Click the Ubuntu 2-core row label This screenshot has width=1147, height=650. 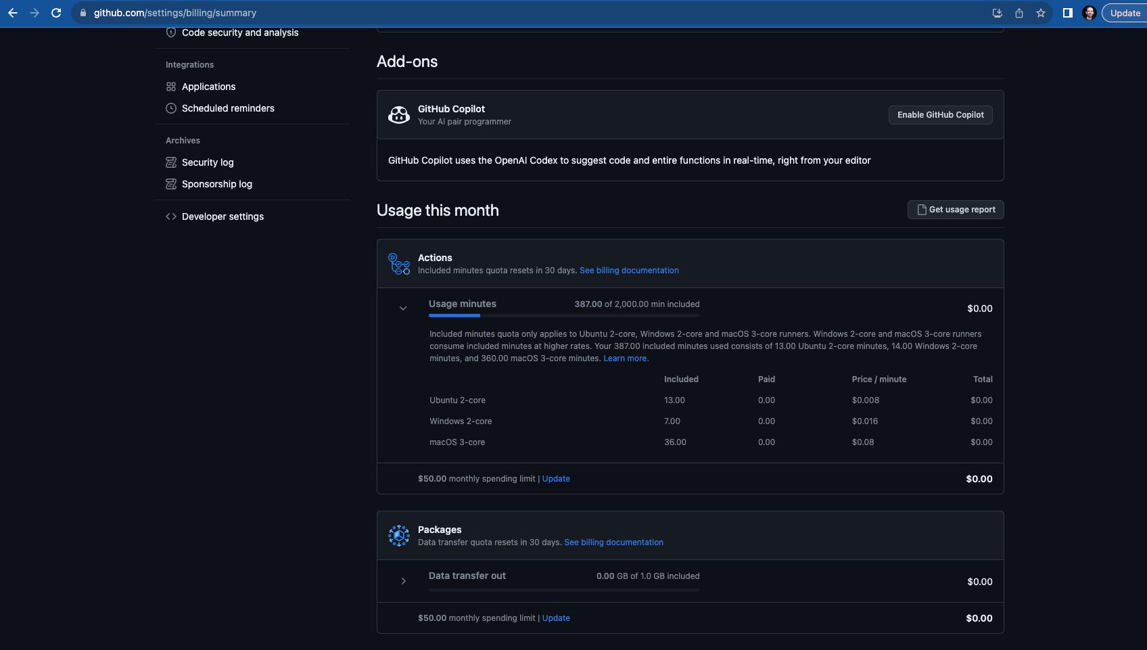coord(457,400)
